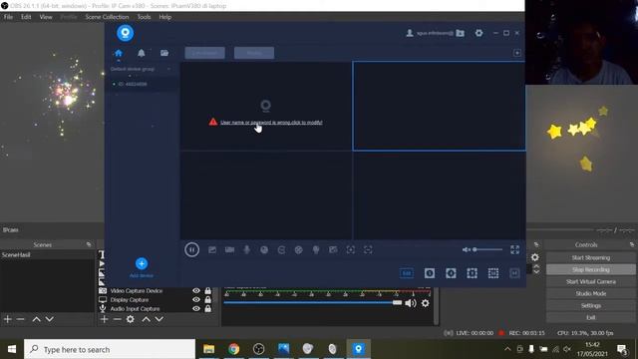This screenshot has width=638, height=359.
Task: Mute the audio mixer speaker icon
Action: [411, 303]
